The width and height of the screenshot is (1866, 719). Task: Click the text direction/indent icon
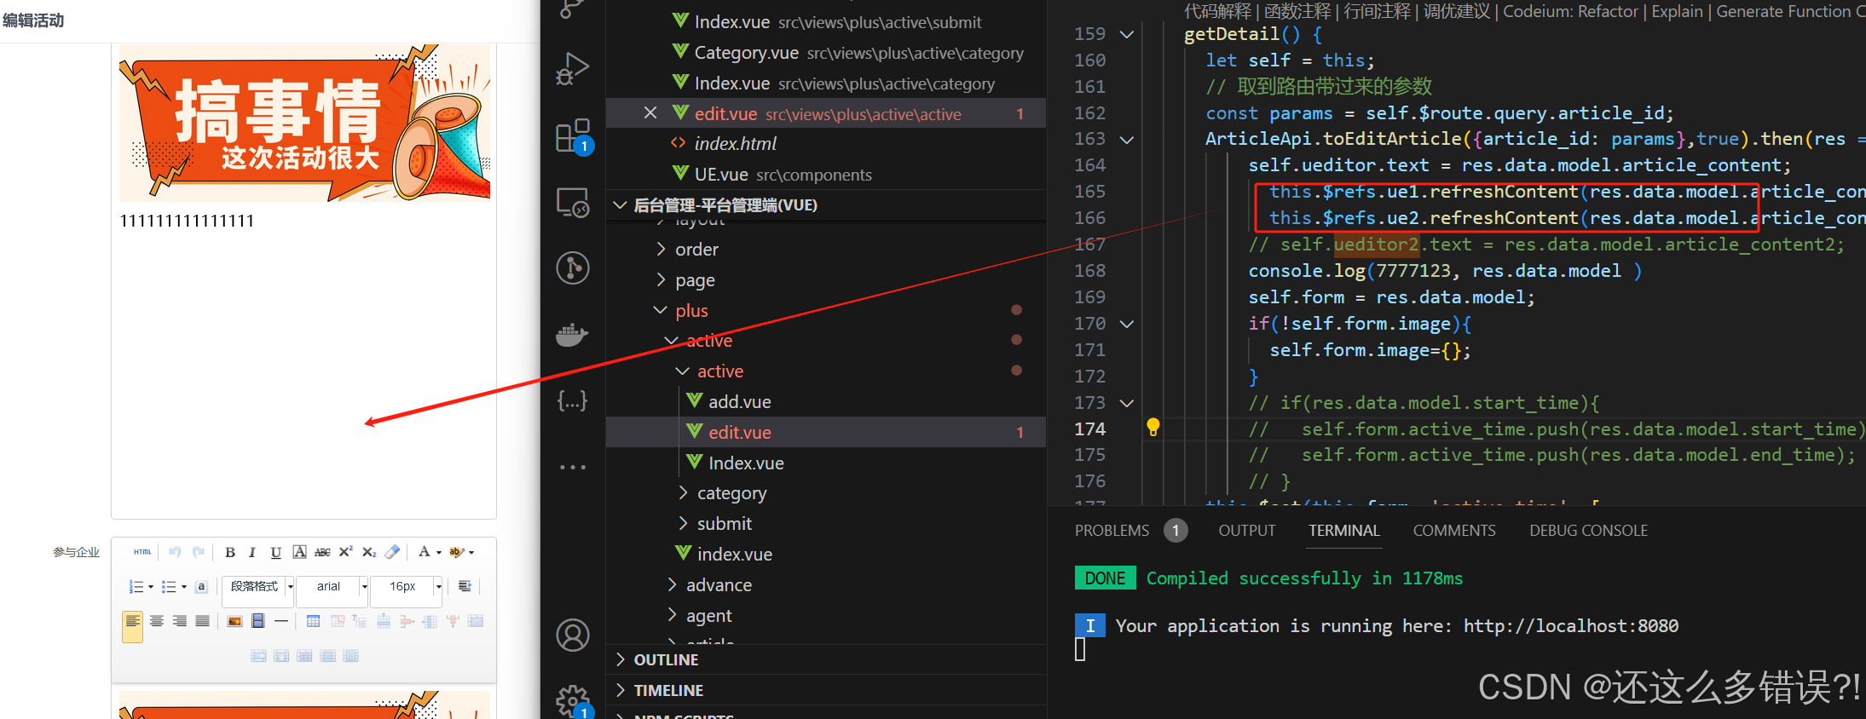[x=465, y=587]
